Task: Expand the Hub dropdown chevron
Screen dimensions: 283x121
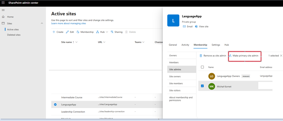Action: [x=107, y=32]
